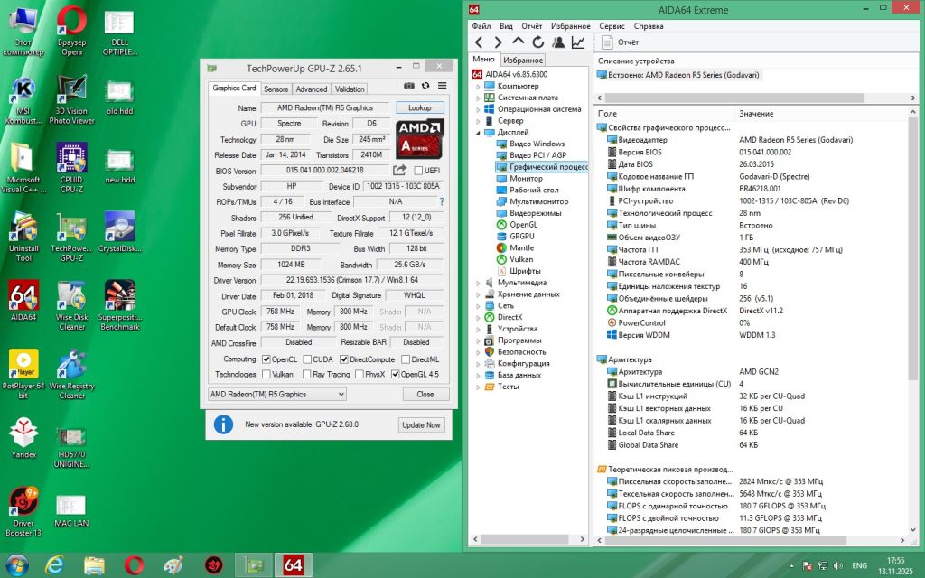Click GPU-Z refresh icon
The height and width of the screenshot is (578, 925).
[x=425, y=86]
